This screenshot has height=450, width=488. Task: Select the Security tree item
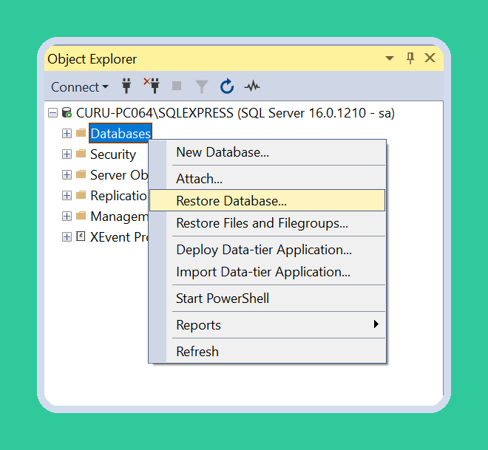(113, 154)
